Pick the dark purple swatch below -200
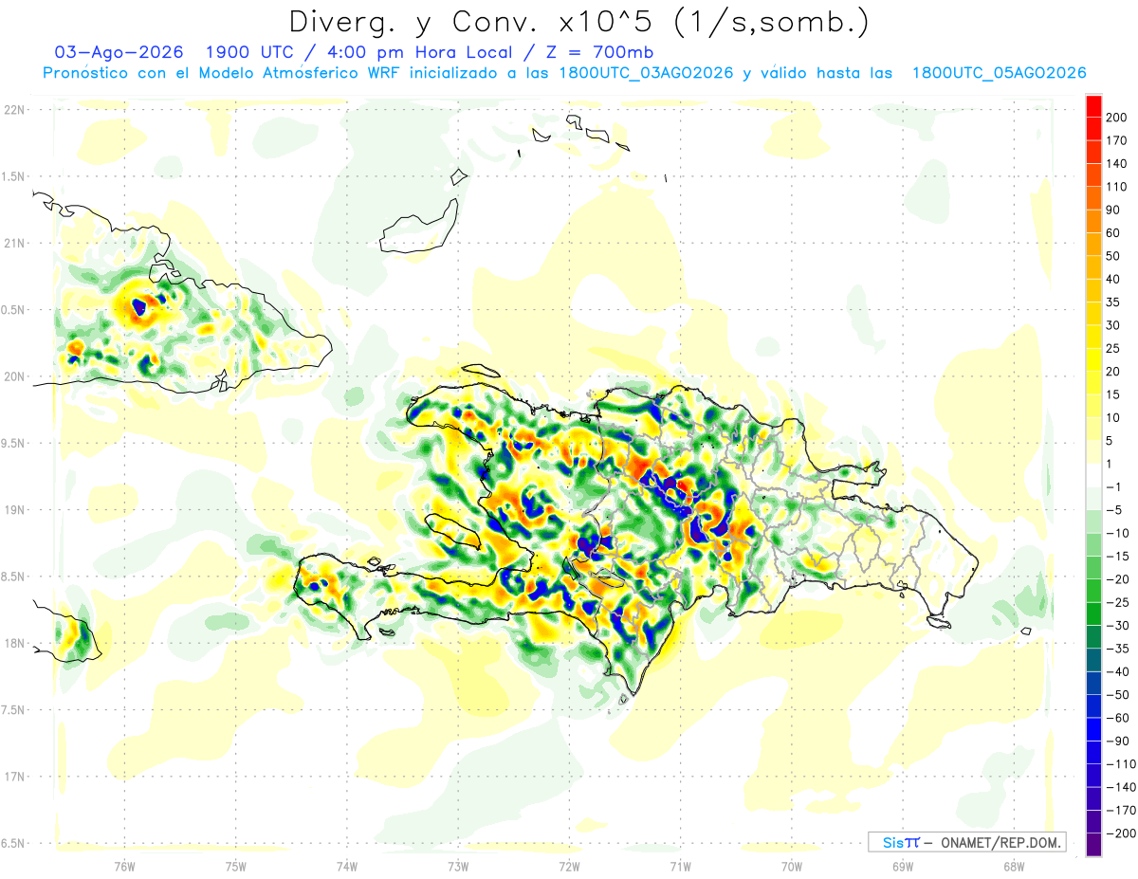 1093,845
